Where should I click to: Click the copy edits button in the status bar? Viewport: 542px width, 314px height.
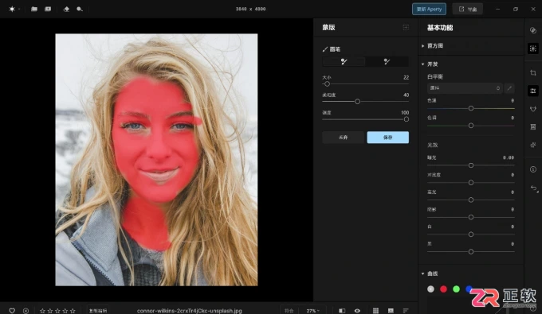98,311
